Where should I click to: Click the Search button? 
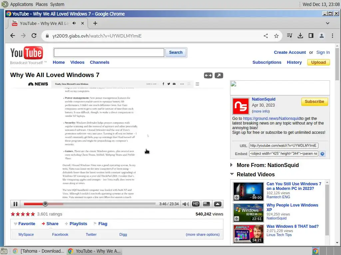pyautogui.click(x=176, y=52)
